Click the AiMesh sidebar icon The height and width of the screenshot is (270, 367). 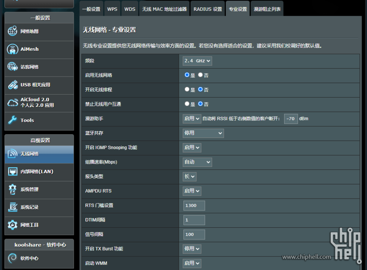pos(12,49)
